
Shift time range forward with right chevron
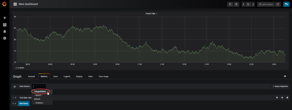click(x=253, y=4)
